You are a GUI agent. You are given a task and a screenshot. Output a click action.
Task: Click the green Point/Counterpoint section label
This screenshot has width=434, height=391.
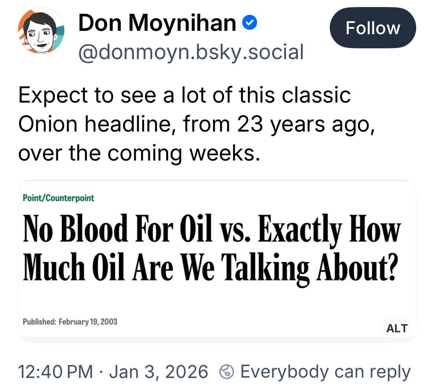pyautogui.click(x=59, y=198)
